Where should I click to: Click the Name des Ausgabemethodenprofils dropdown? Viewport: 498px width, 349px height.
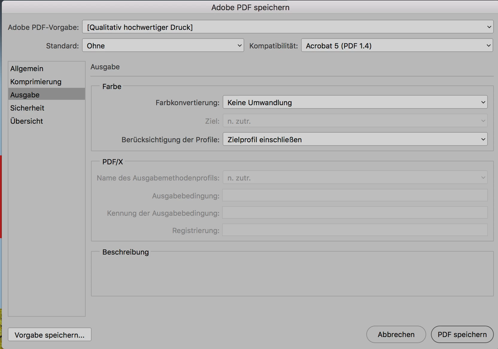[355, 177]
